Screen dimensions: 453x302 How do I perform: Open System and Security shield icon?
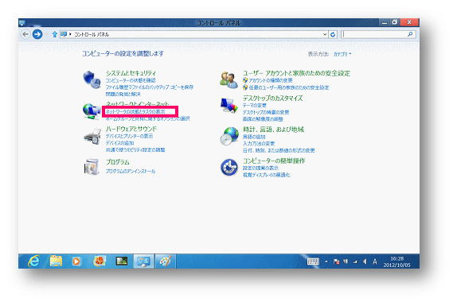[x=92, y=79]
